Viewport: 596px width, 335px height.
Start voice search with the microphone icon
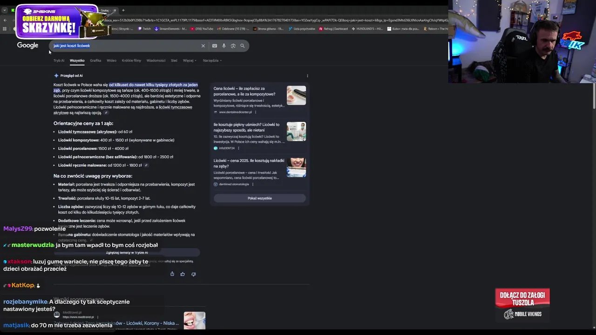224,46
